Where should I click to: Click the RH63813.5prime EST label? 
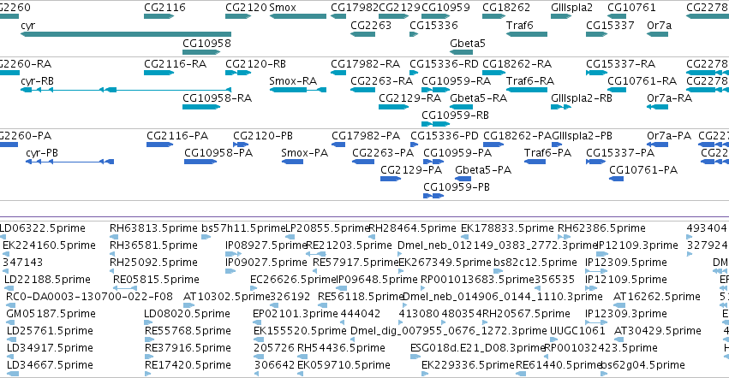tap(153, 228)
